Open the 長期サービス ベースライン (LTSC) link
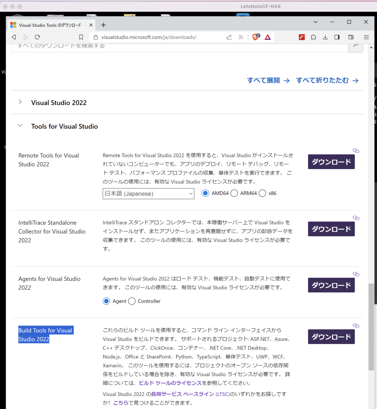This screenshot has height=409, width=377. pyautogui.click(x=190, y=394)
